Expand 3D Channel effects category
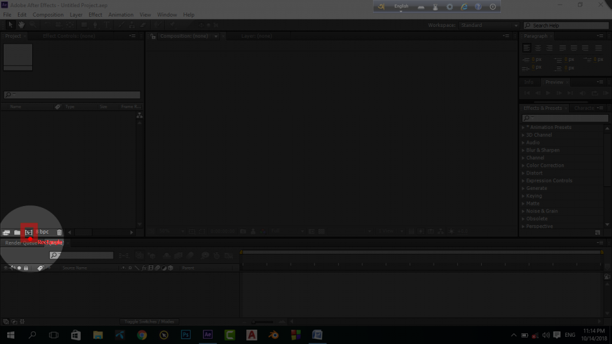Viewport: 612px width, 344px height. (524, 135)
